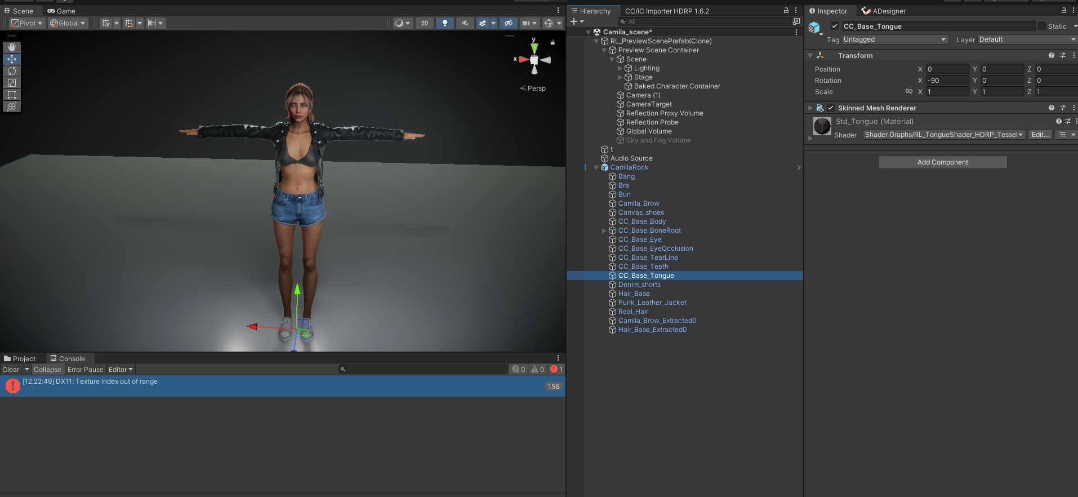This screenshot has width=1078, height=497.
Task: Toggle error messages filter in Console
Action: [x=556, y=370]
